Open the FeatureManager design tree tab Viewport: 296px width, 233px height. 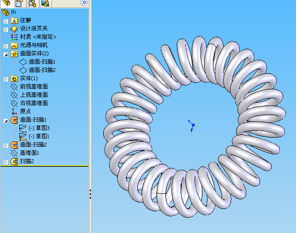point(6,3)
